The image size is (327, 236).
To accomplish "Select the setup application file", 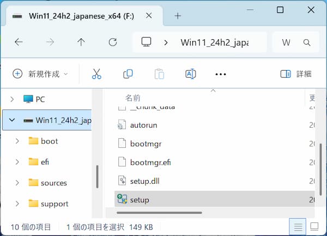I will [214, 199].
